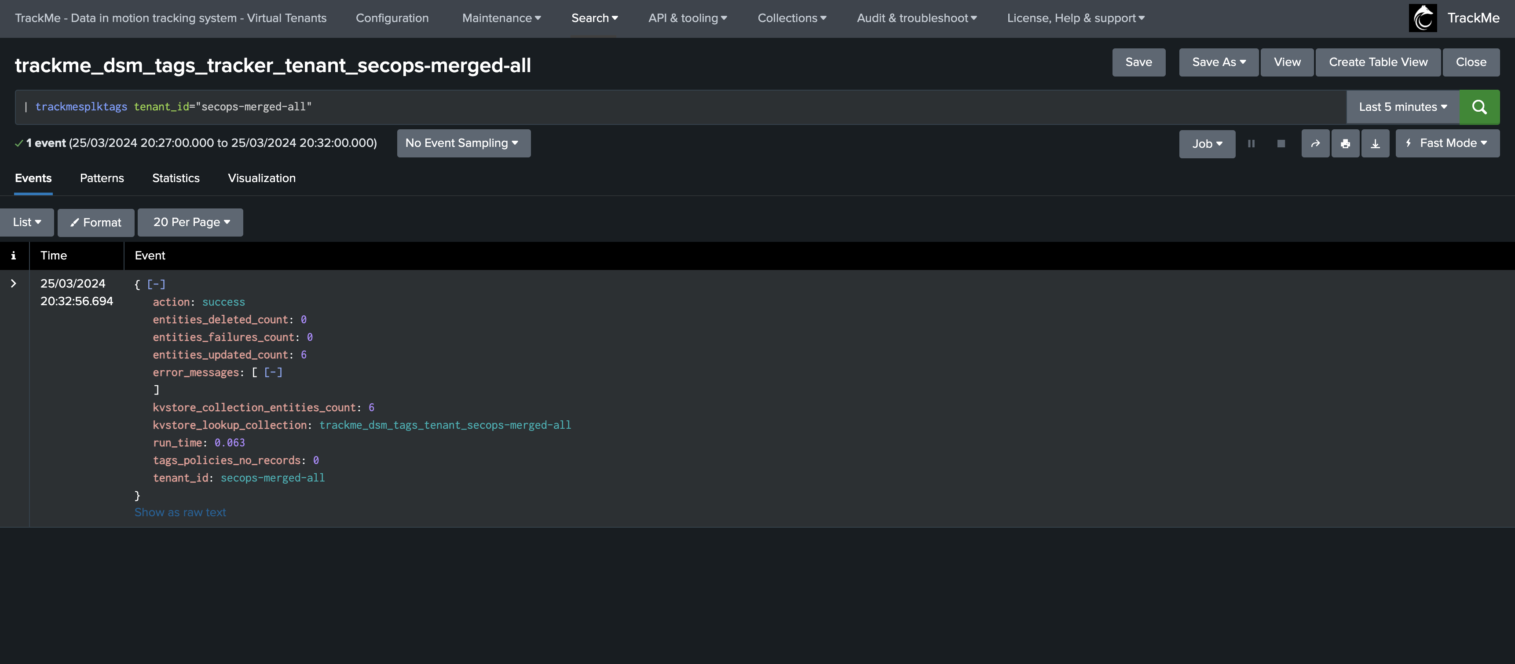Click the print results icon
Screen dimensions: 1515x664
tap(1345, 143)
